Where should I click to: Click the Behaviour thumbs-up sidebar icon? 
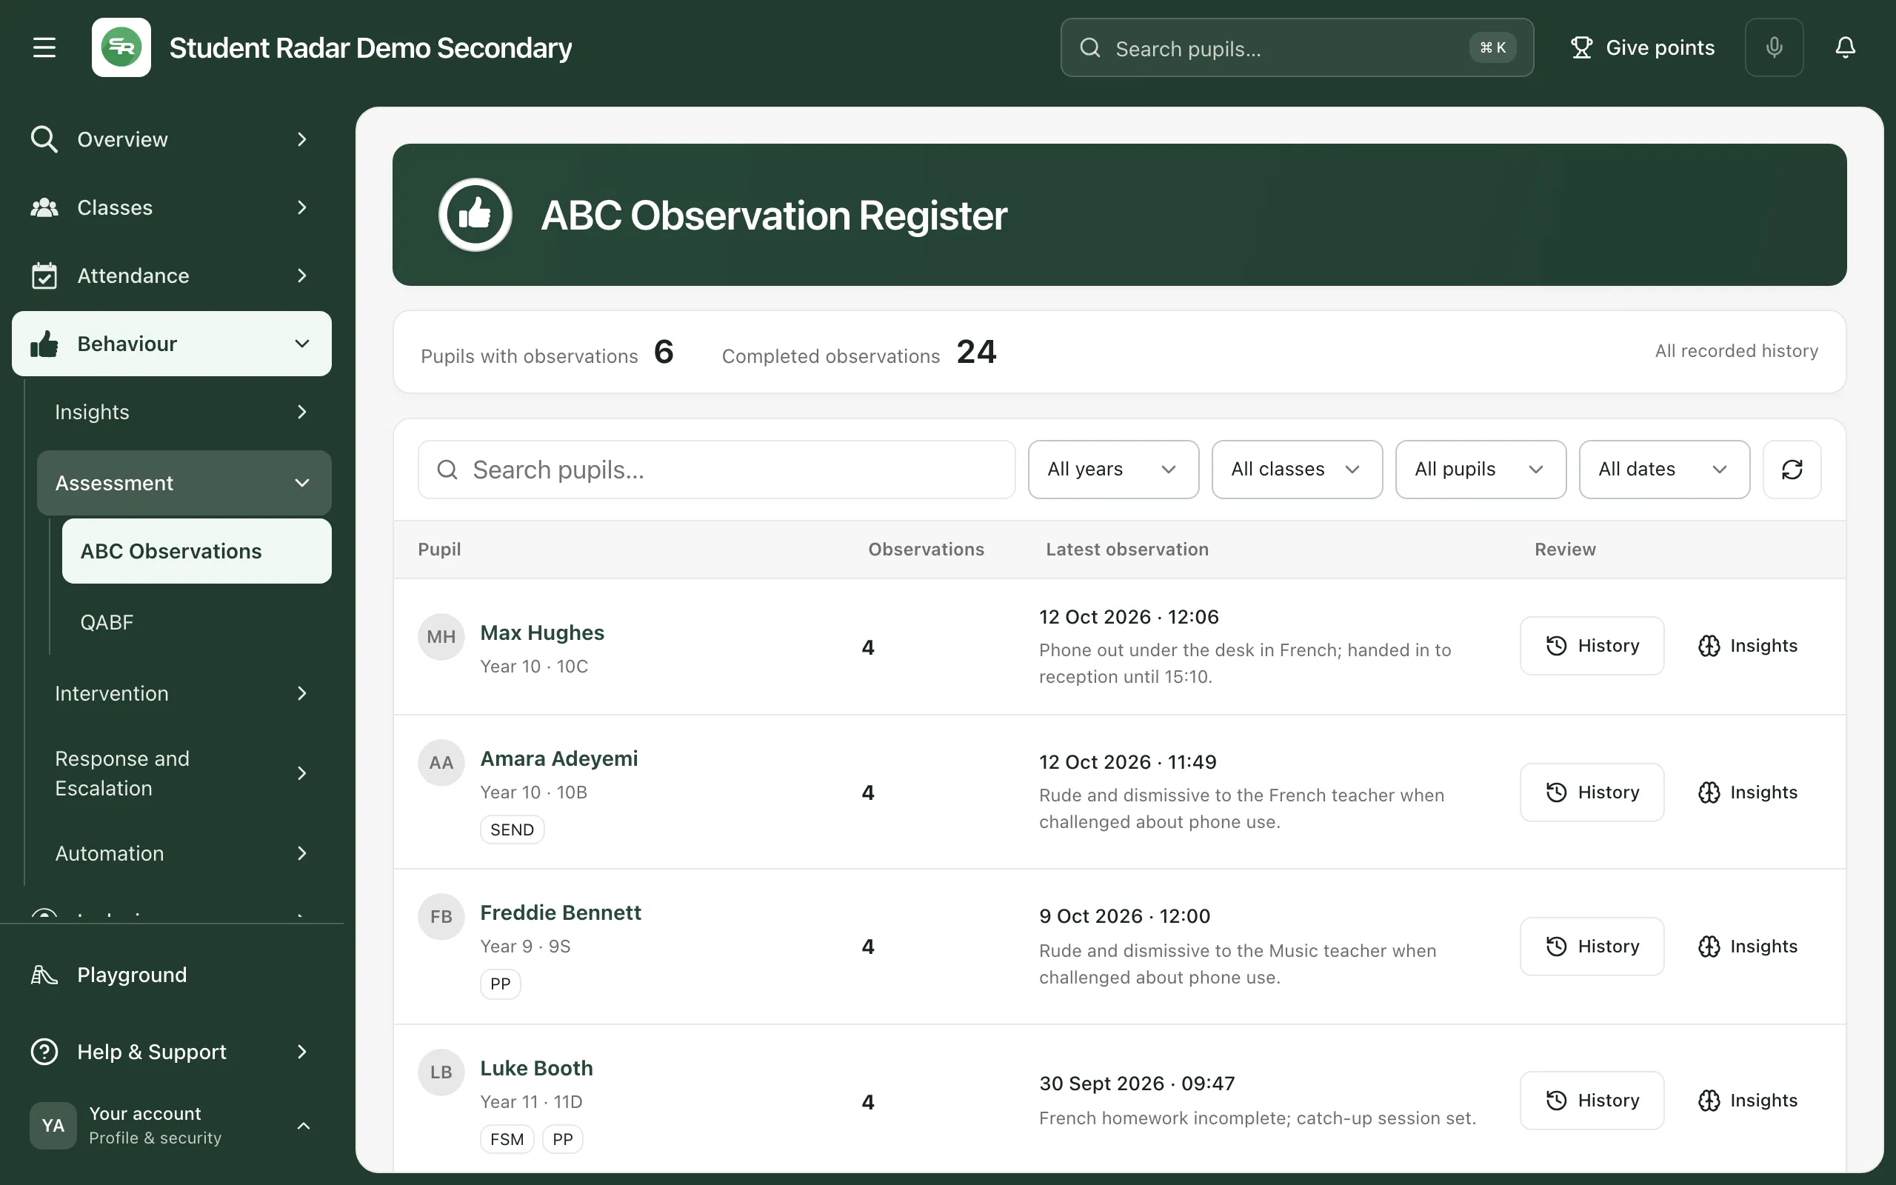[x=44, y=343]
